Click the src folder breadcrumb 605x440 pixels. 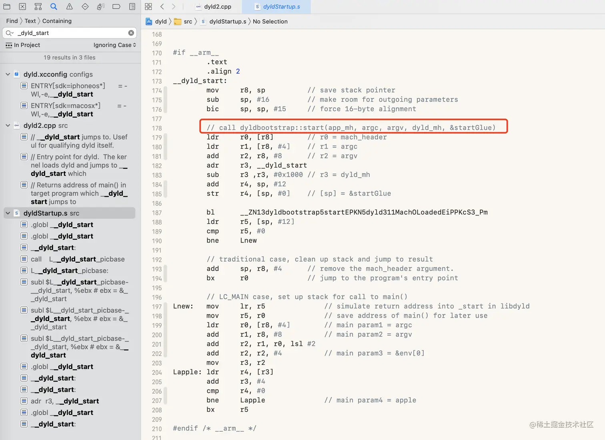(x=183, y=22)
